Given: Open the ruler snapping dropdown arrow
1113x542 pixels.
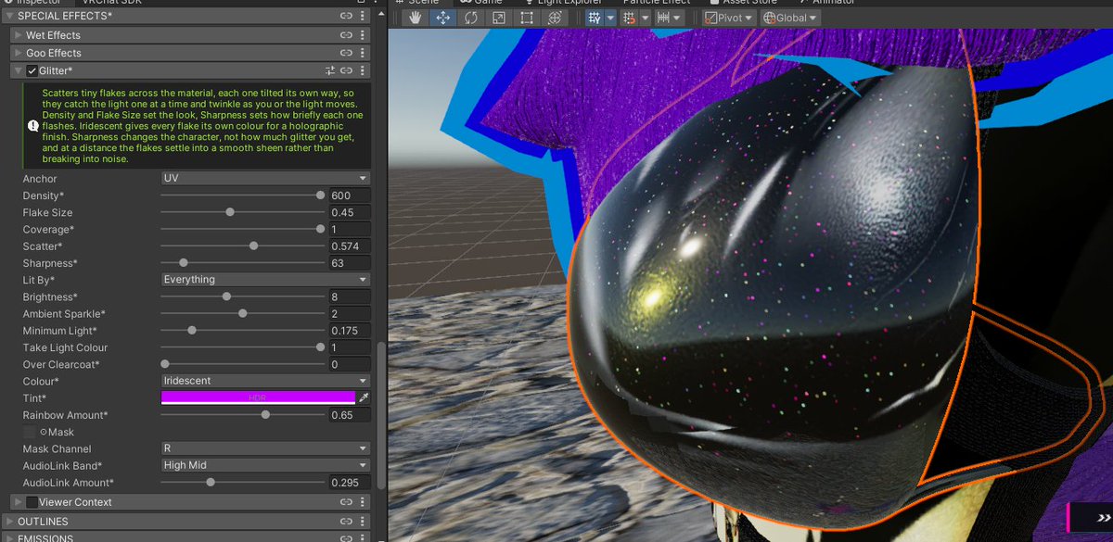Looking at the screenshot, I should point(677,18).
